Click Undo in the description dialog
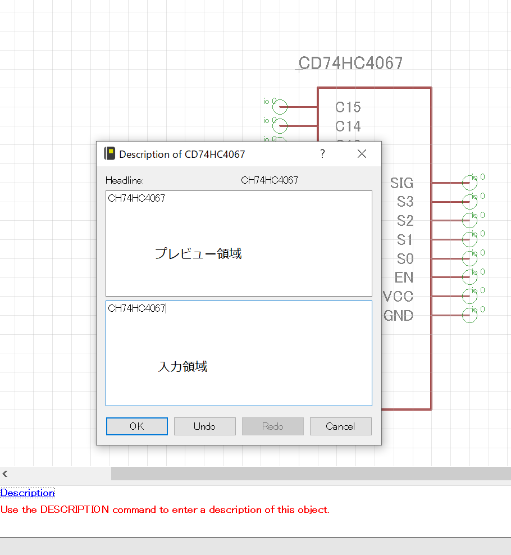Image resolution: width=511 pixels, height=555 pixels. 205,426
